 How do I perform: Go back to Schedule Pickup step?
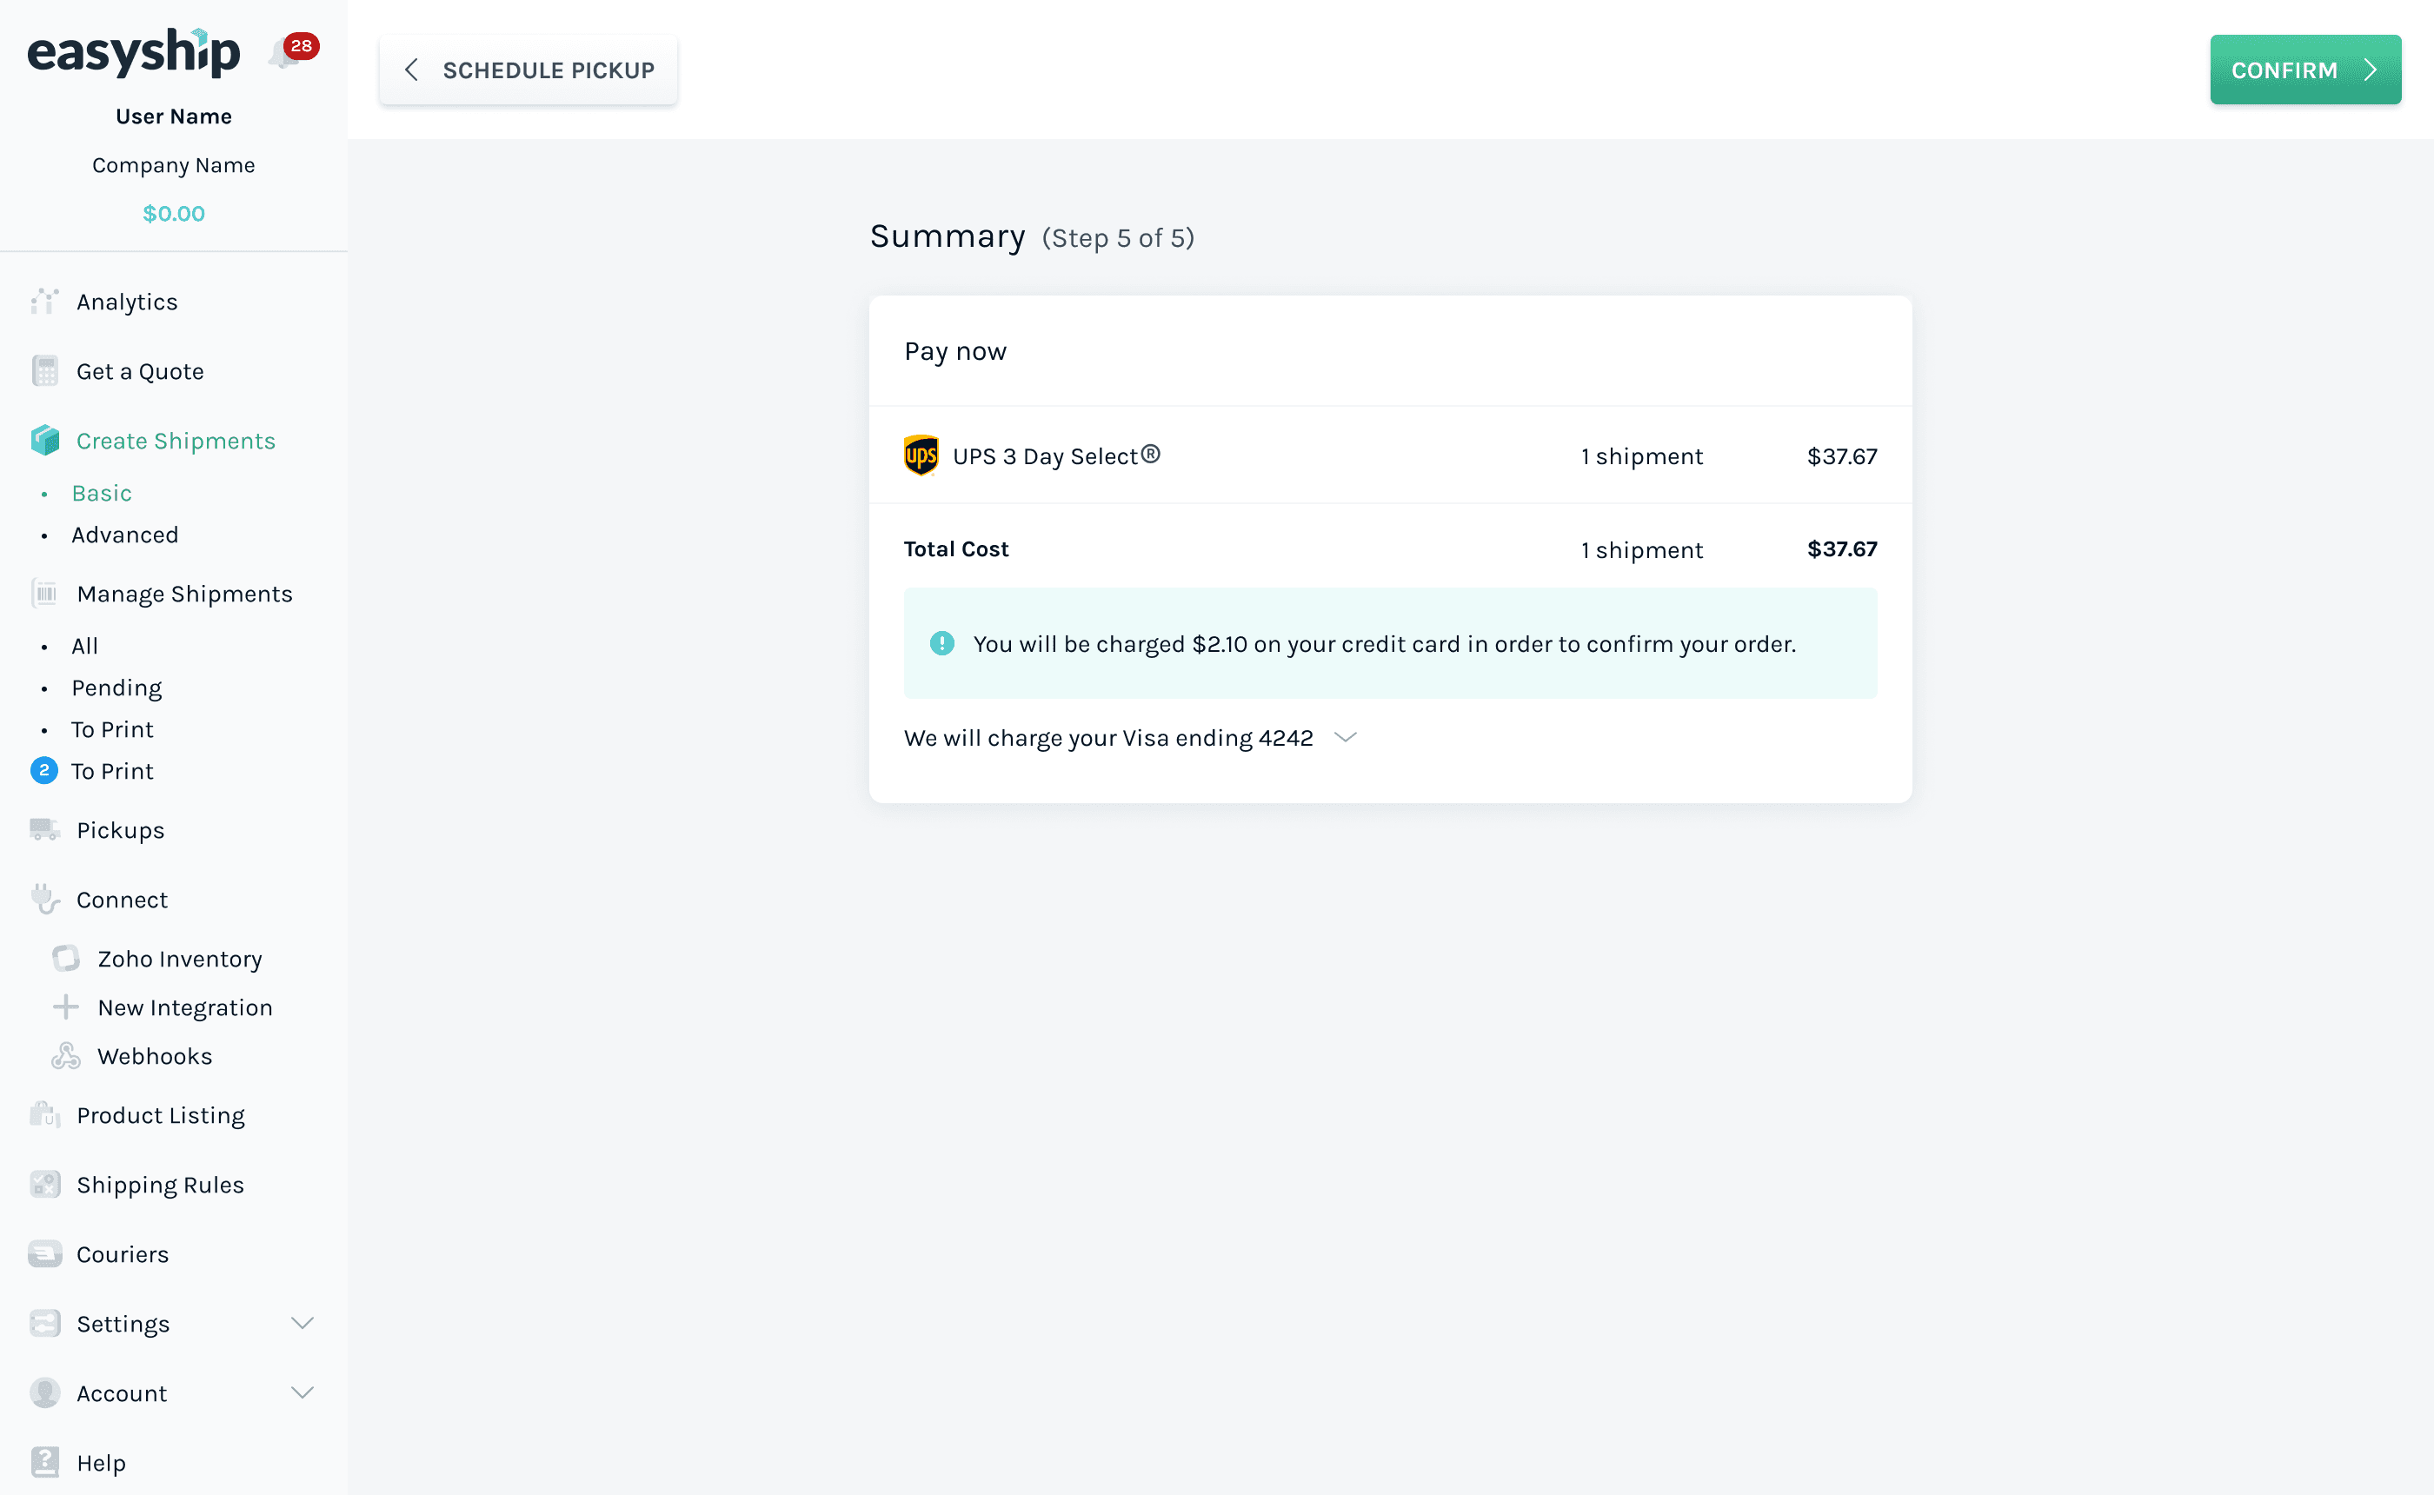(x=529, y=70)
